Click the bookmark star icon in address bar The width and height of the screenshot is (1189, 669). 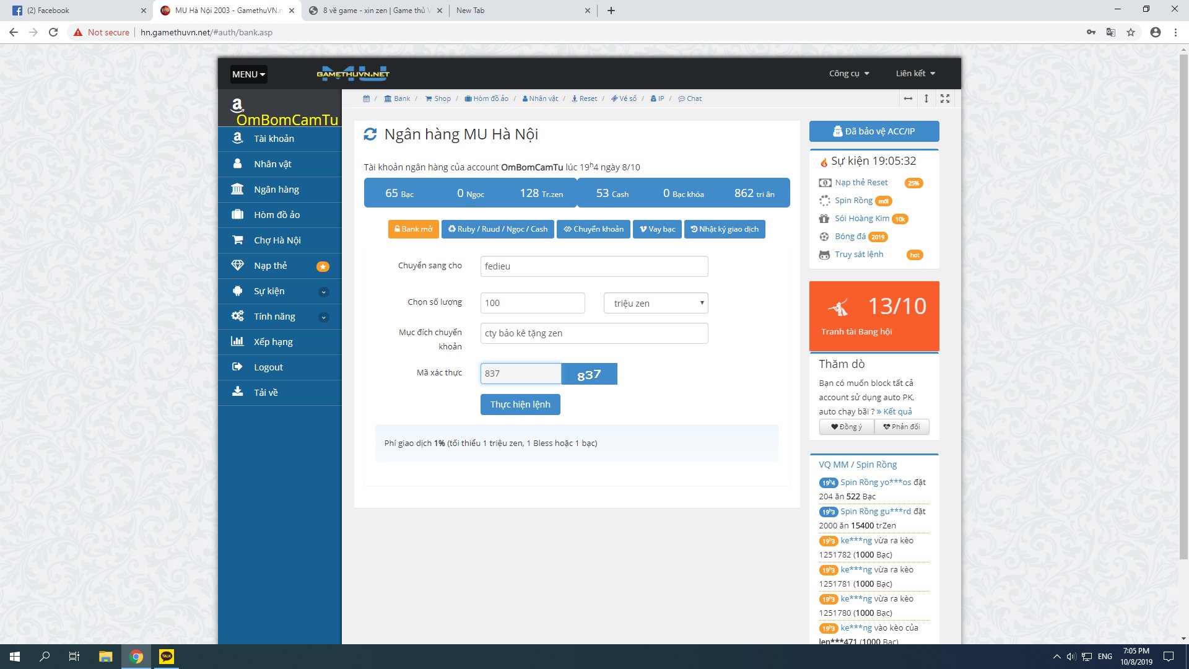[1131, 32]
